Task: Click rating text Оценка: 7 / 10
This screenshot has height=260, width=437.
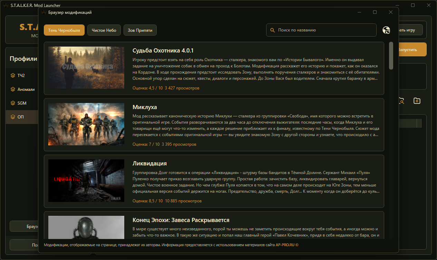Action: coord(146,144)
